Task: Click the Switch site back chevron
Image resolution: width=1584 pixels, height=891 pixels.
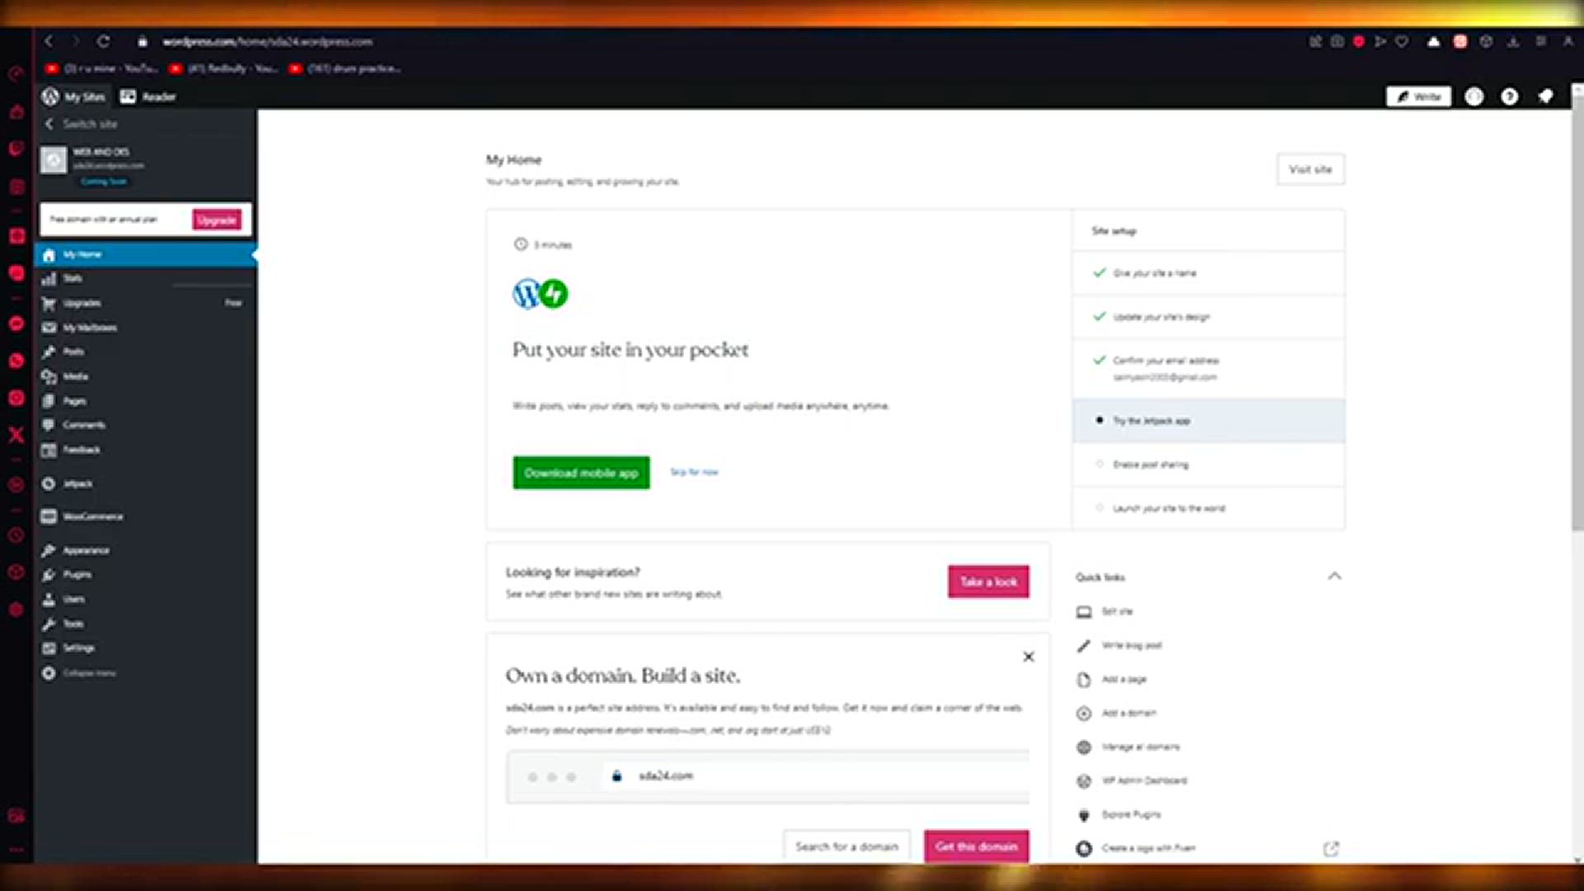Action: tap(49, 124)
